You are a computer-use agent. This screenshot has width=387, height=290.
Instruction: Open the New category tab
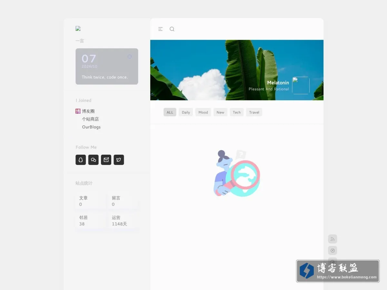[x=221, y=112]
